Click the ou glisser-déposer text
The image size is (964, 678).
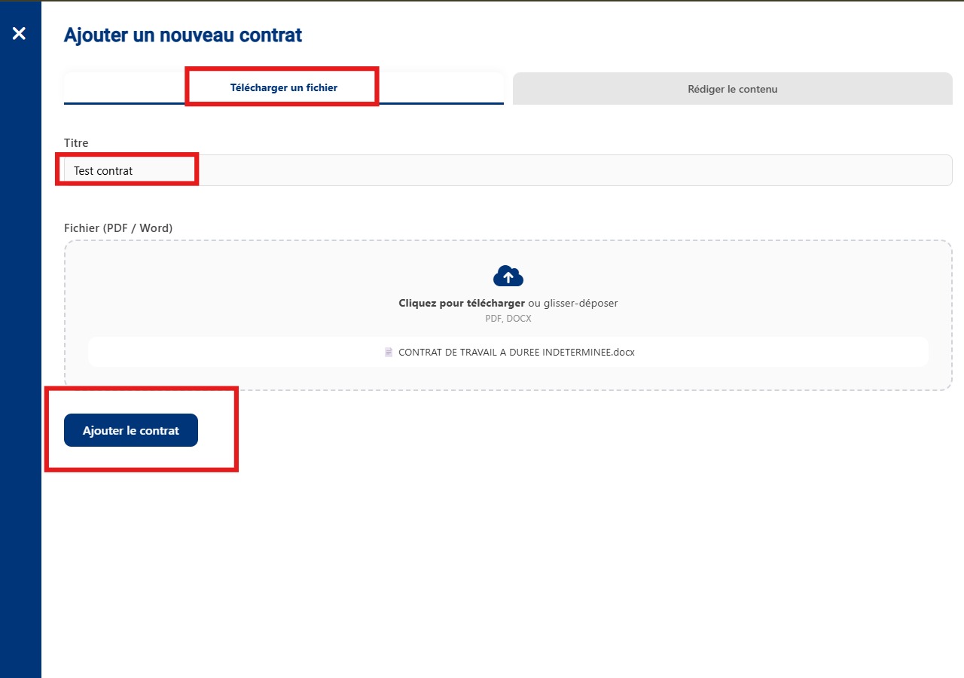point(573,303)
